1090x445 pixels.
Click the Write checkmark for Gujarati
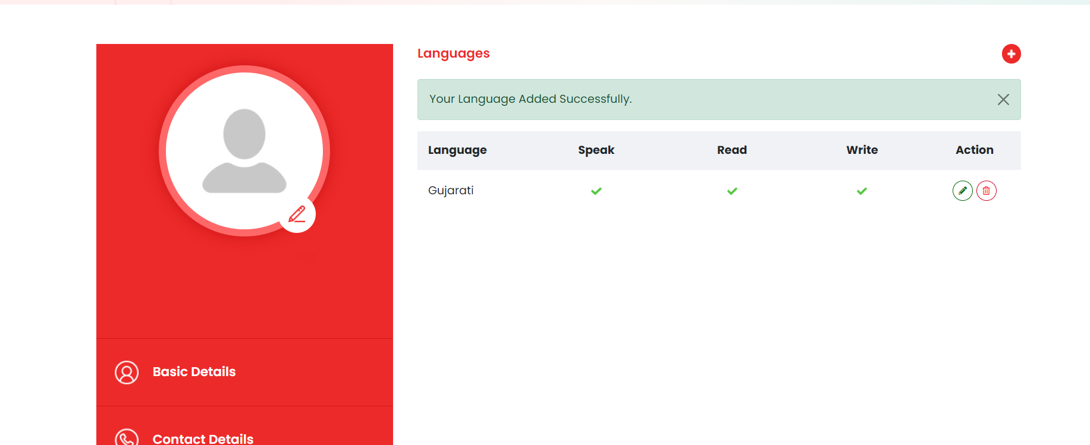click(862, 191)
